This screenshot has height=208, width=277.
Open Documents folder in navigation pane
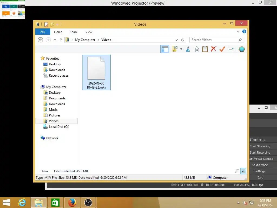(x=57, y=98)
